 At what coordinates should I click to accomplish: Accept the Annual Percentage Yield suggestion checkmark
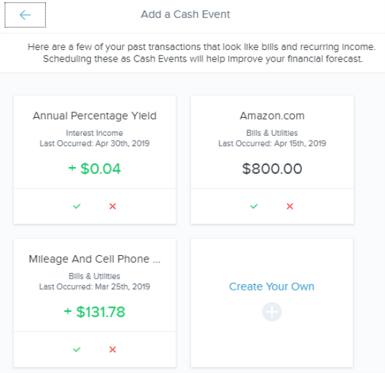click(77, 206)
